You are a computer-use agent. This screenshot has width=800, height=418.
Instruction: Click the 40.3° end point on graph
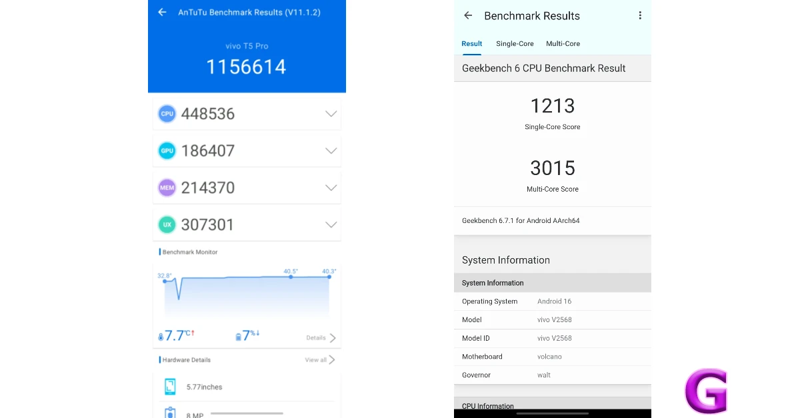pyautogui.click(x=329, y=276)
